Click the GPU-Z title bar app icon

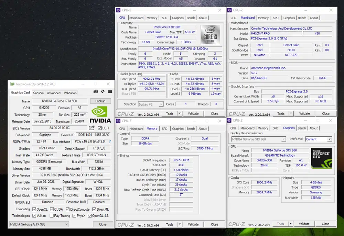[12, 84]
